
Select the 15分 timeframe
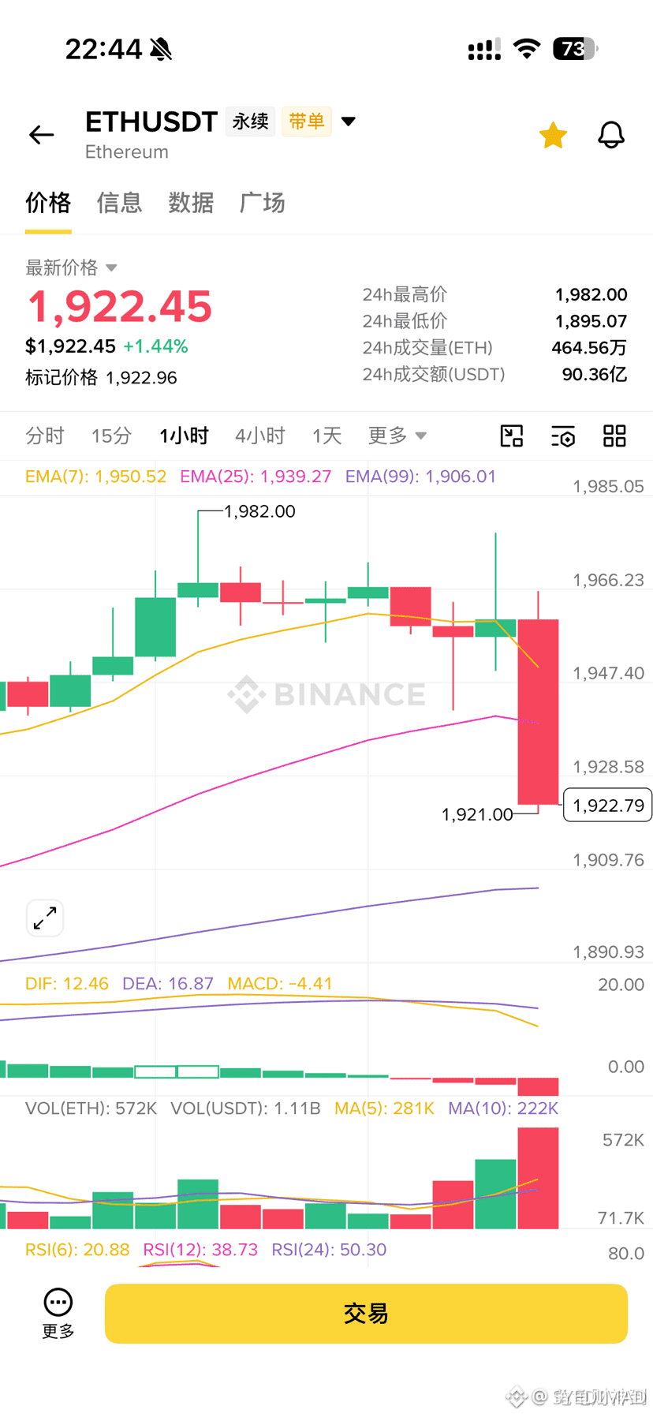click(x=111, y=436)
